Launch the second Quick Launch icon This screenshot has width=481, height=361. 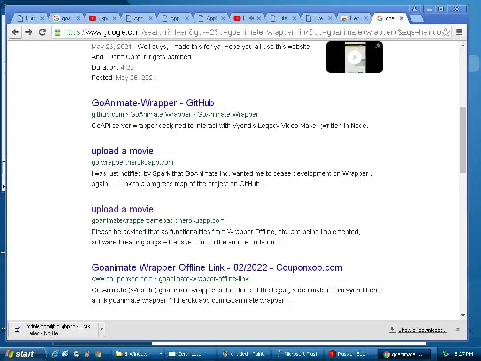[x=65, y=354]
